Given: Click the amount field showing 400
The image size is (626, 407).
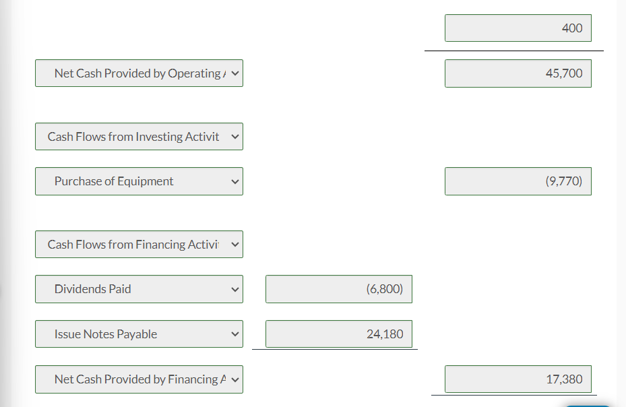Looking at the screenshot, I should pyautogui.click(x=518, y=28).
